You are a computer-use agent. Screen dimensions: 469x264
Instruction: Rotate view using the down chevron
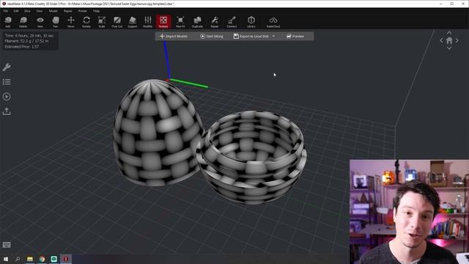(x=449, y=48)
